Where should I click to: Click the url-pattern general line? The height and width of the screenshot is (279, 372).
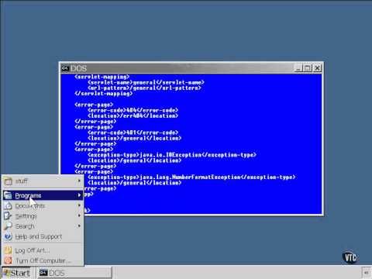[144, 88]
